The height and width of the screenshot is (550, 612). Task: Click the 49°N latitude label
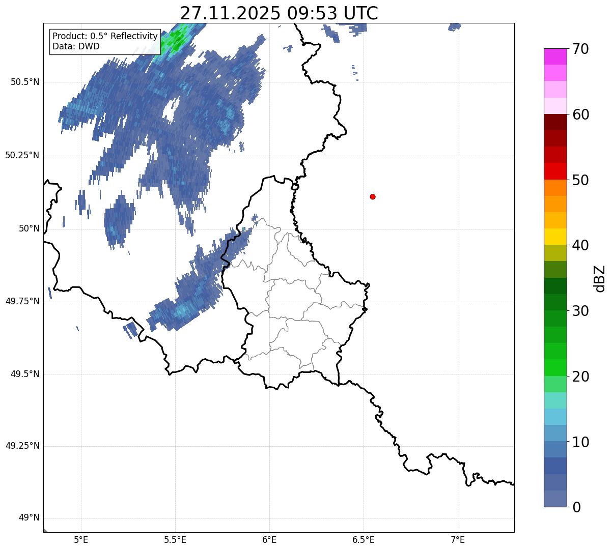tap(29, 518)
